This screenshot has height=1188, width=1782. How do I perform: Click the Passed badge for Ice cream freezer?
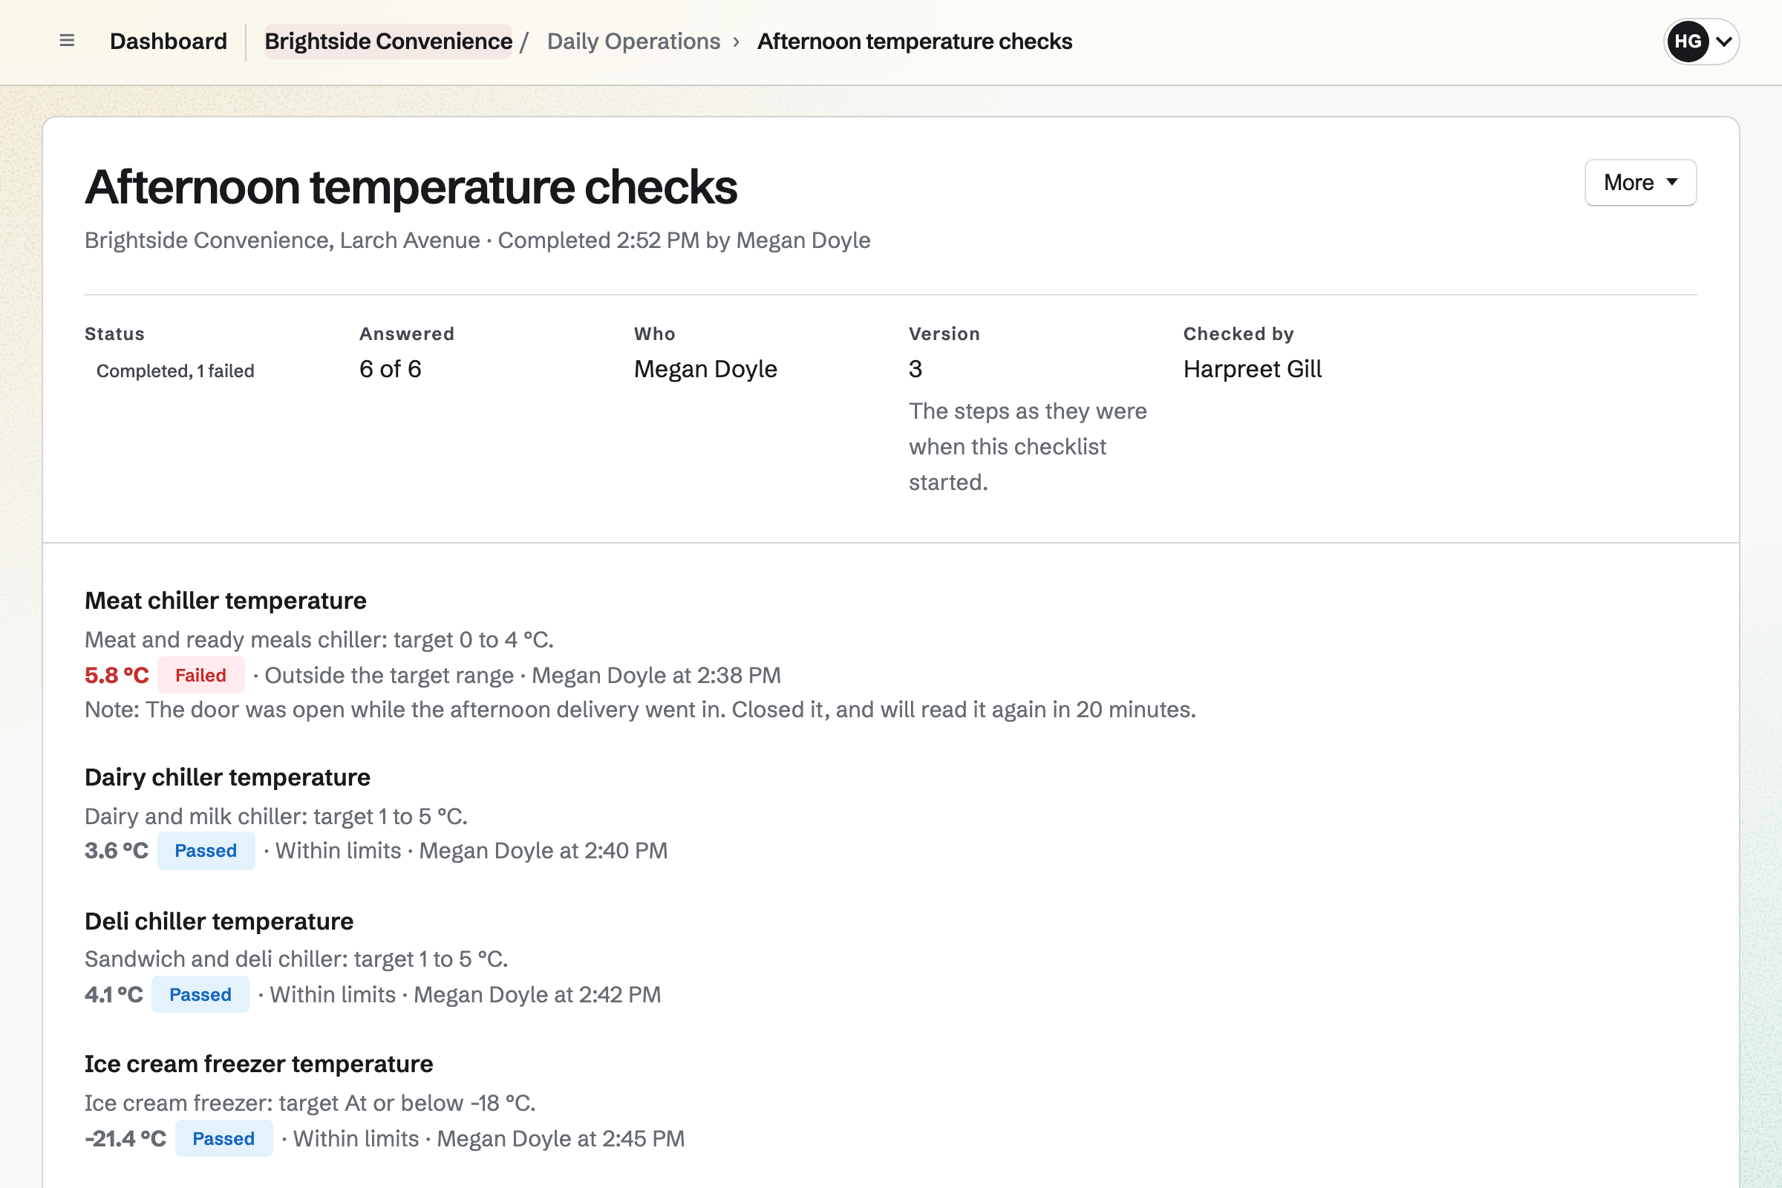(x=223, y=1139)
